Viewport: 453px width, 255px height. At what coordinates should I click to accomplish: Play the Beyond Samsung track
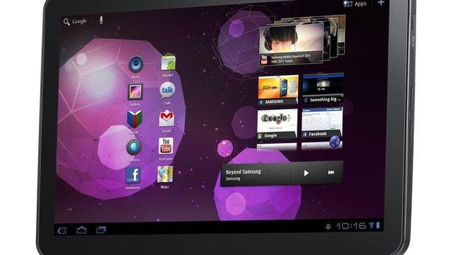pyautogui.click(x=306, y=173)
